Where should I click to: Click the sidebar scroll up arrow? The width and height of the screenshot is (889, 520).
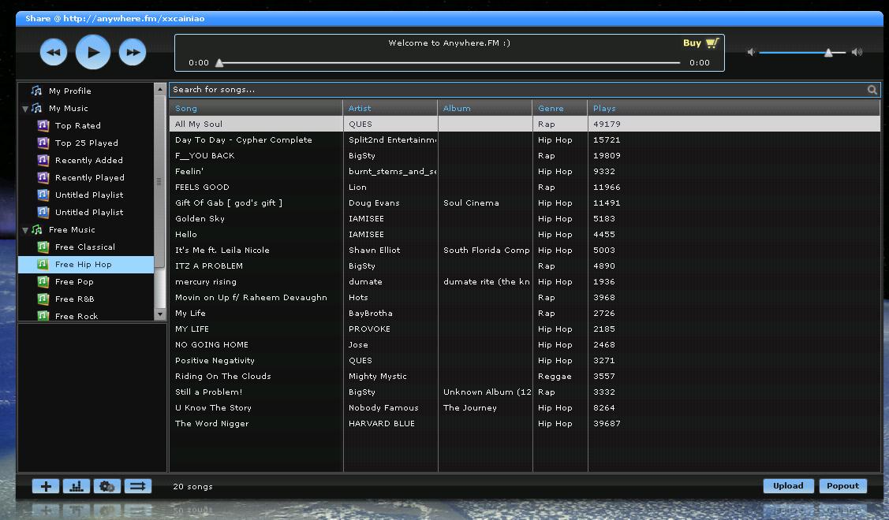click(x=160, y=89)
